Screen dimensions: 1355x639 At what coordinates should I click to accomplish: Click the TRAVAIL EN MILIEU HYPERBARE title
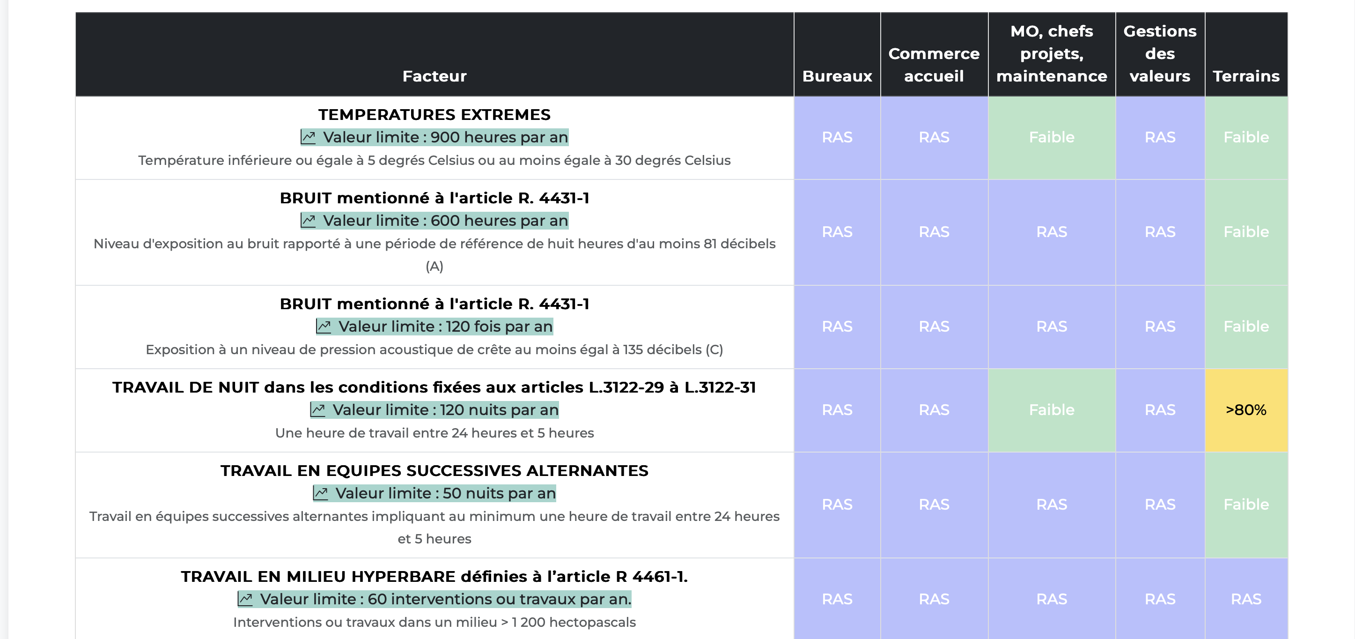pos(434,576)
